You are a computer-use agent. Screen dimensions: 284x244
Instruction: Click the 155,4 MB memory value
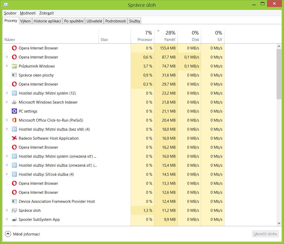point(168,48)
